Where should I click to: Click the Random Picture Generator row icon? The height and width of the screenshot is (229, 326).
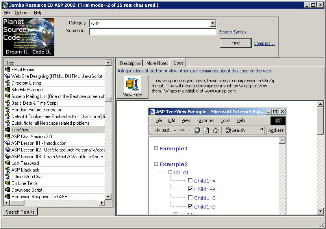click(x=7, y=109)
